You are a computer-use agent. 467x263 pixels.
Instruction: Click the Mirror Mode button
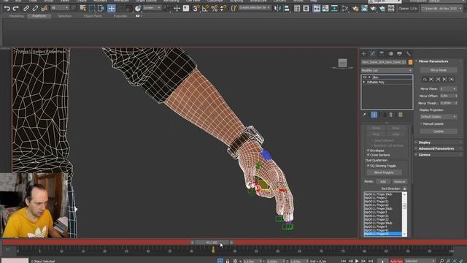439,70
